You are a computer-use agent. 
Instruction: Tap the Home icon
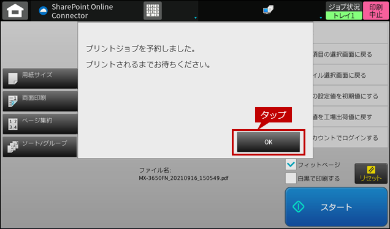click(15, 10)
